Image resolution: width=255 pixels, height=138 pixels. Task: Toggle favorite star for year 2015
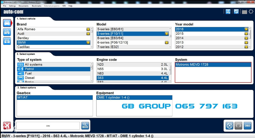click(x=246, y=34)
